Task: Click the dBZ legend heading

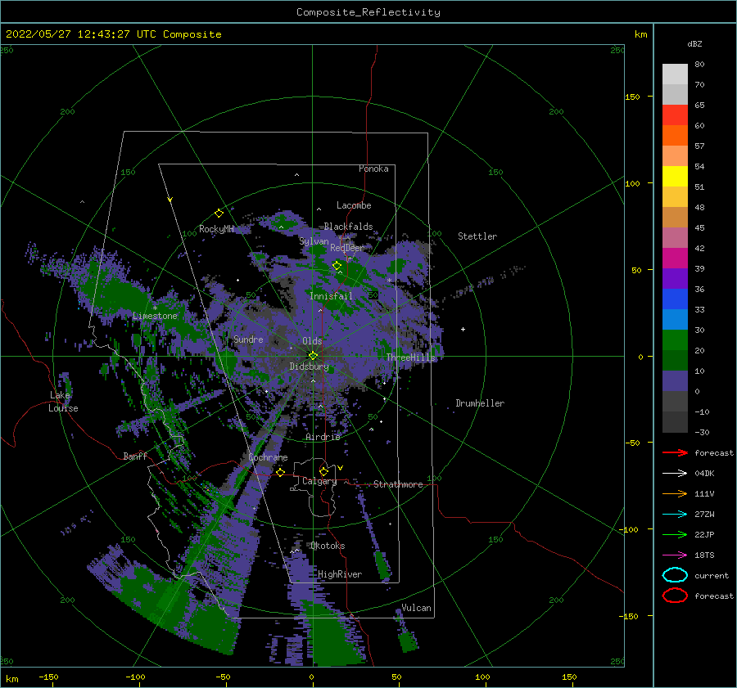Action: coord(694,43)
